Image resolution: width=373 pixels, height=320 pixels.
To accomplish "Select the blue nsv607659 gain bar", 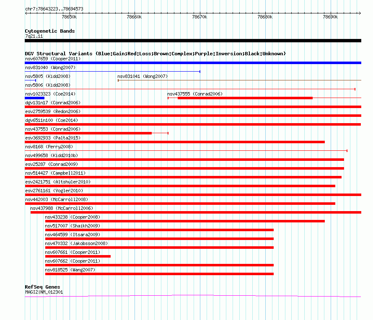I will [193, 63].
